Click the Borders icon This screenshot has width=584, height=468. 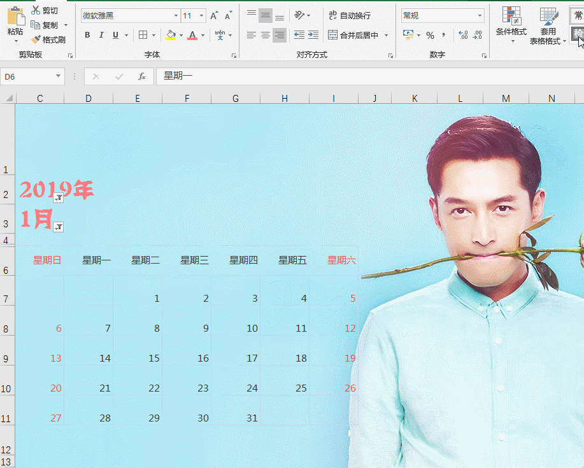tap(143, 35)
